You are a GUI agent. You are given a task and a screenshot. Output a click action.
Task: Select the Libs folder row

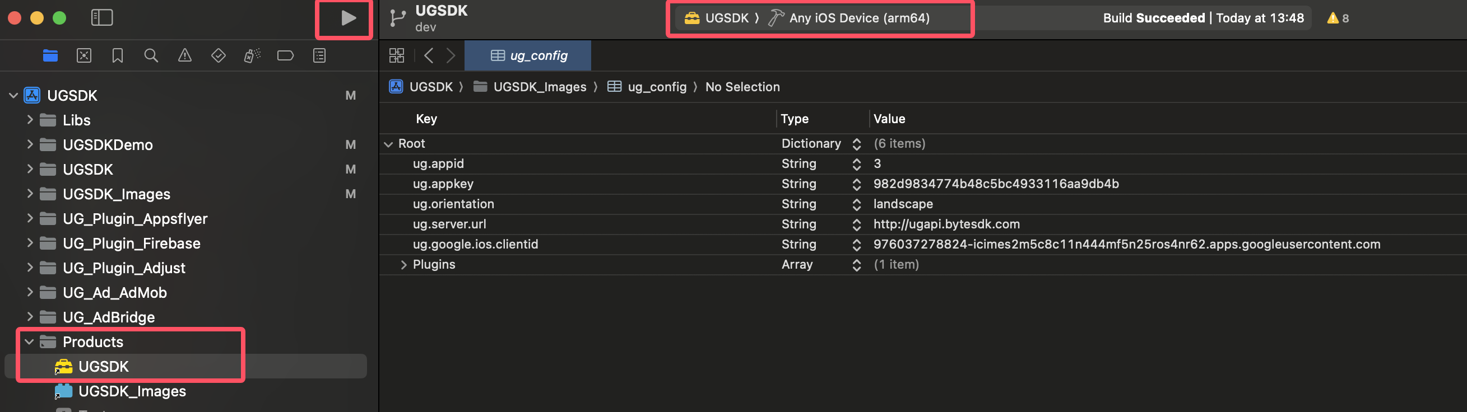tap(185, 120)
